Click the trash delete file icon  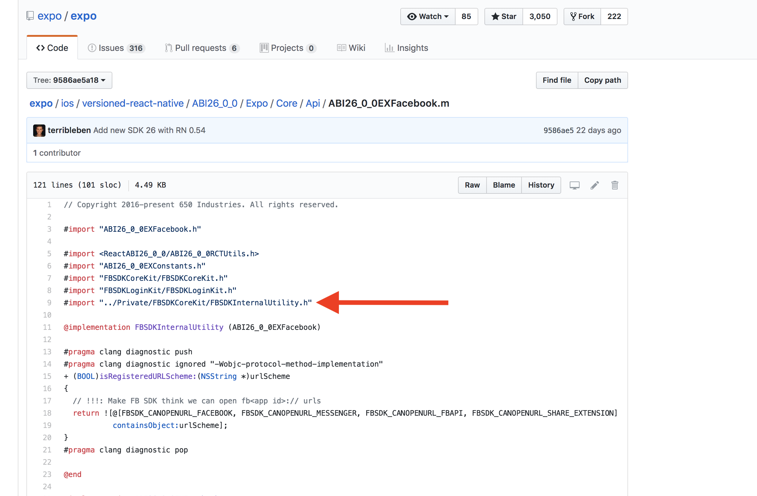point(615,185)
